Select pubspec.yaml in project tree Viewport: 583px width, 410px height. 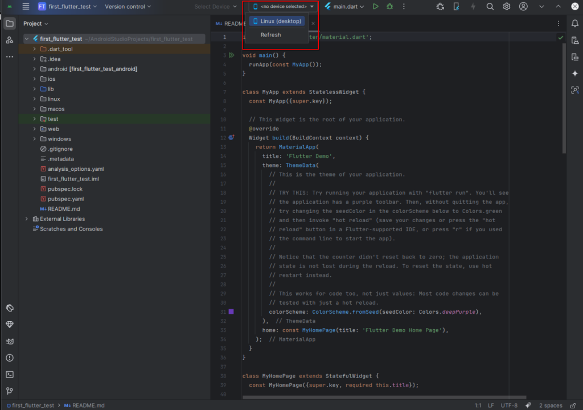[x=66, y=199]
